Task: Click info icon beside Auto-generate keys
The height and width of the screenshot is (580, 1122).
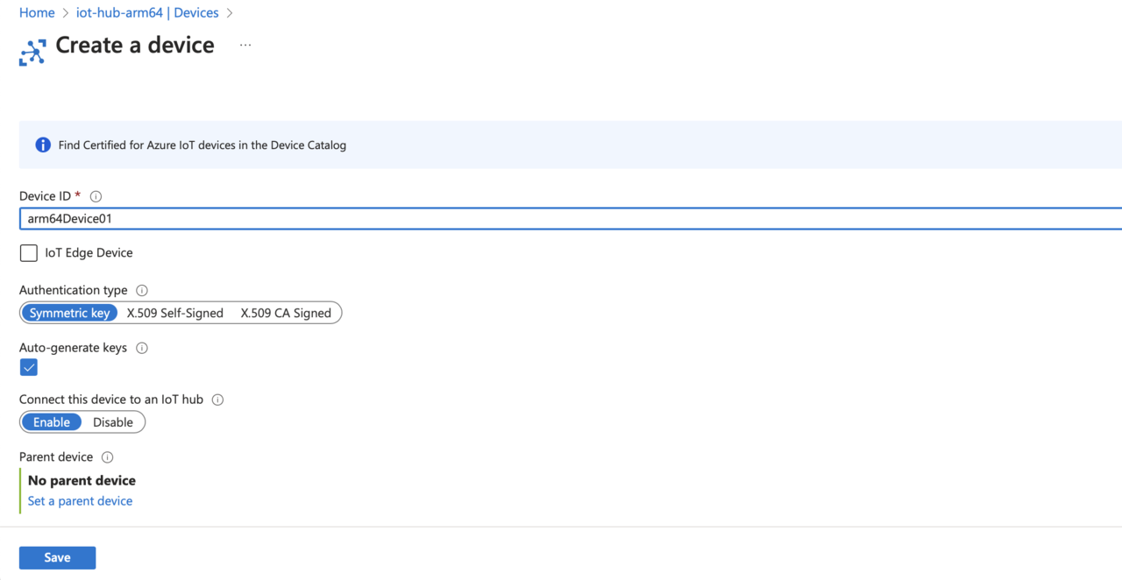Action: click(x=142, y=348)
